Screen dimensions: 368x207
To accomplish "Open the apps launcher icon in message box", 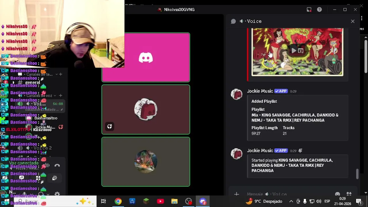I will (x=349, y=194).
